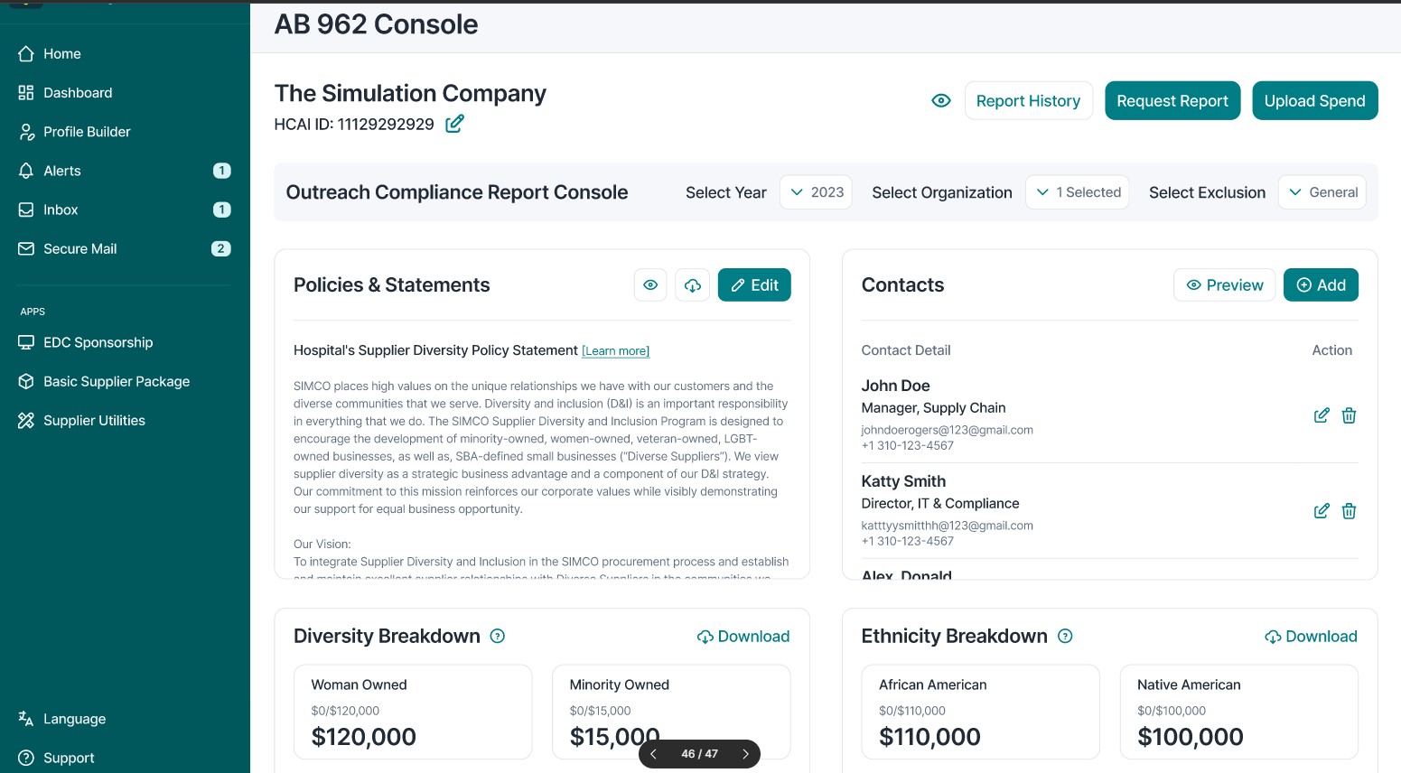Image resolution: width=1401 pixels, height=773 pixels.
Task: Go to the next page with the arrow
Action: pos(745,754)
